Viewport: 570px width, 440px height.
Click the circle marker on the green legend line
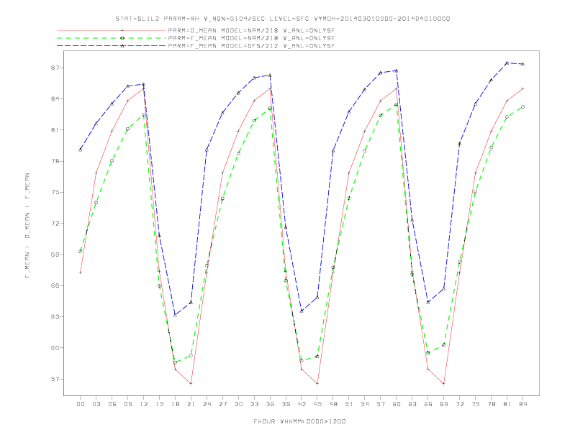(122, 38)
